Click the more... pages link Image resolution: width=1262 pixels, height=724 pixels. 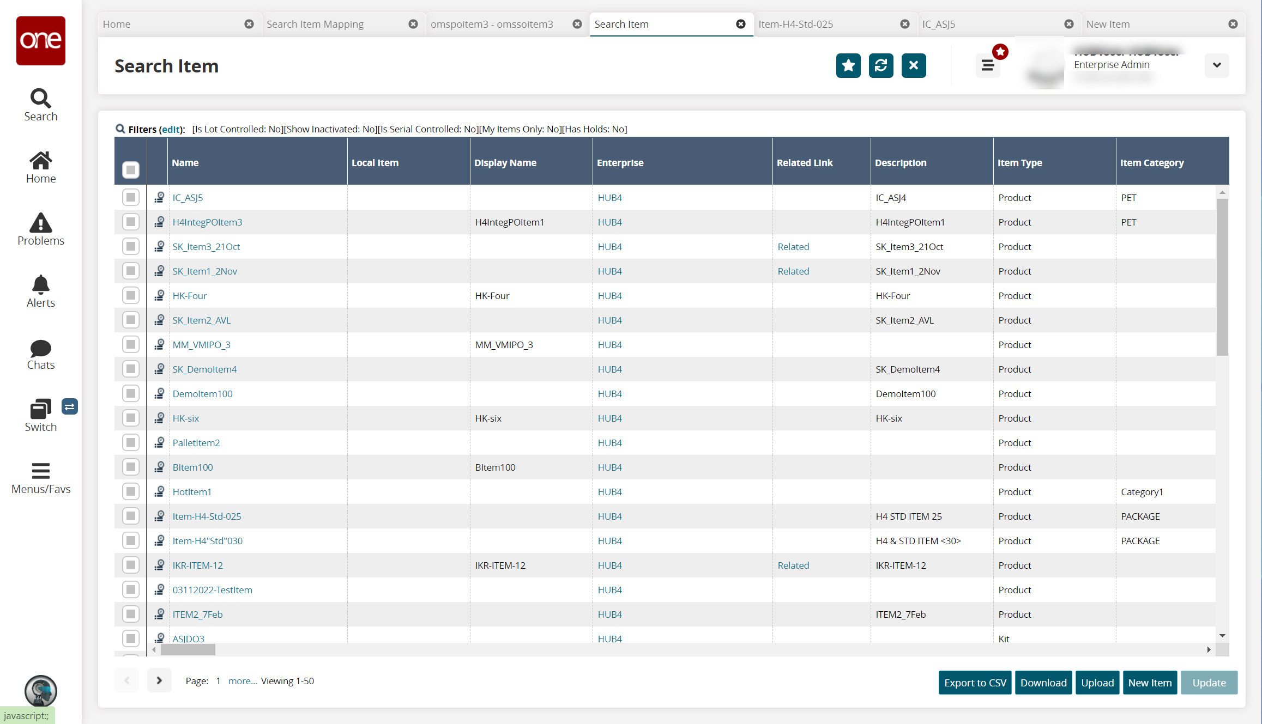click(243, 681)
